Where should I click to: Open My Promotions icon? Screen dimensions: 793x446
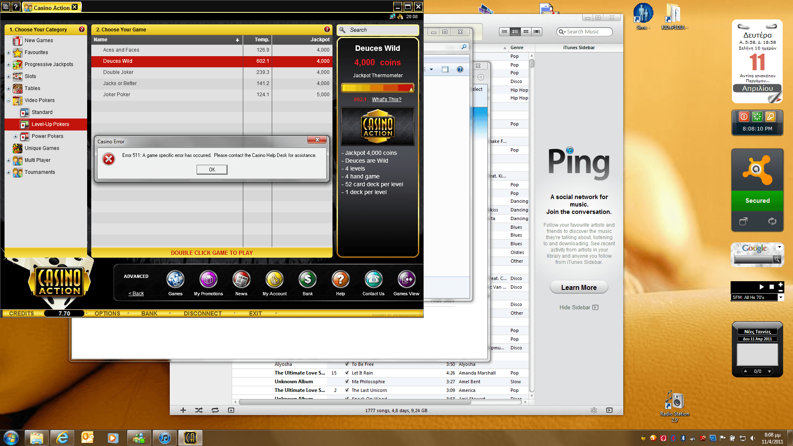click(x=208, y=280)
